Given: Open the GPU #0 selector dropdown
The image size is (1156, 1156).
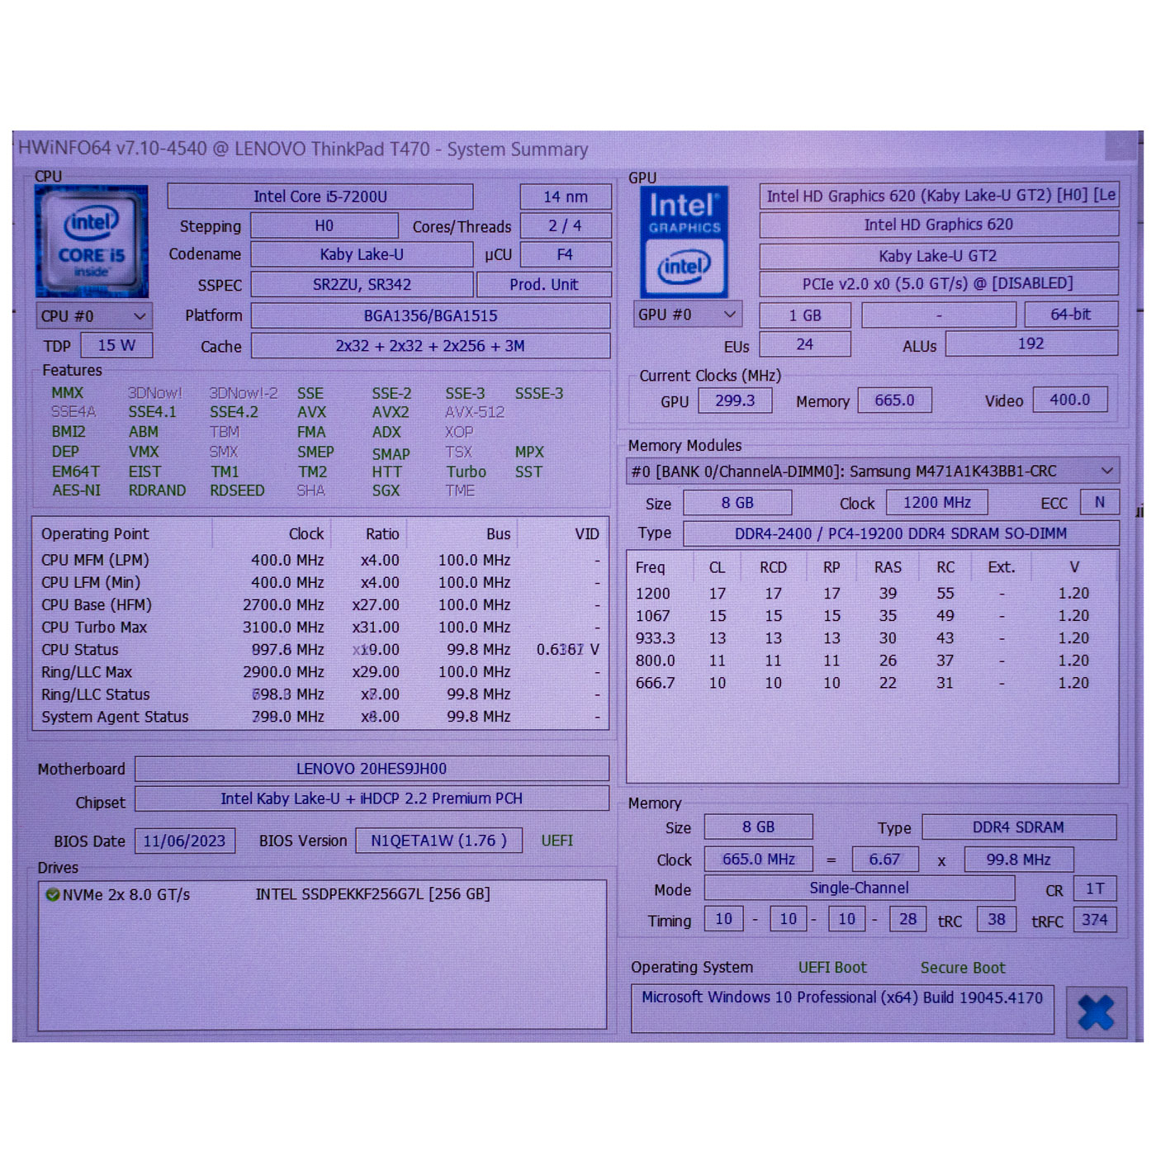Looking at the screenshot, I should [x=687, y=315].
